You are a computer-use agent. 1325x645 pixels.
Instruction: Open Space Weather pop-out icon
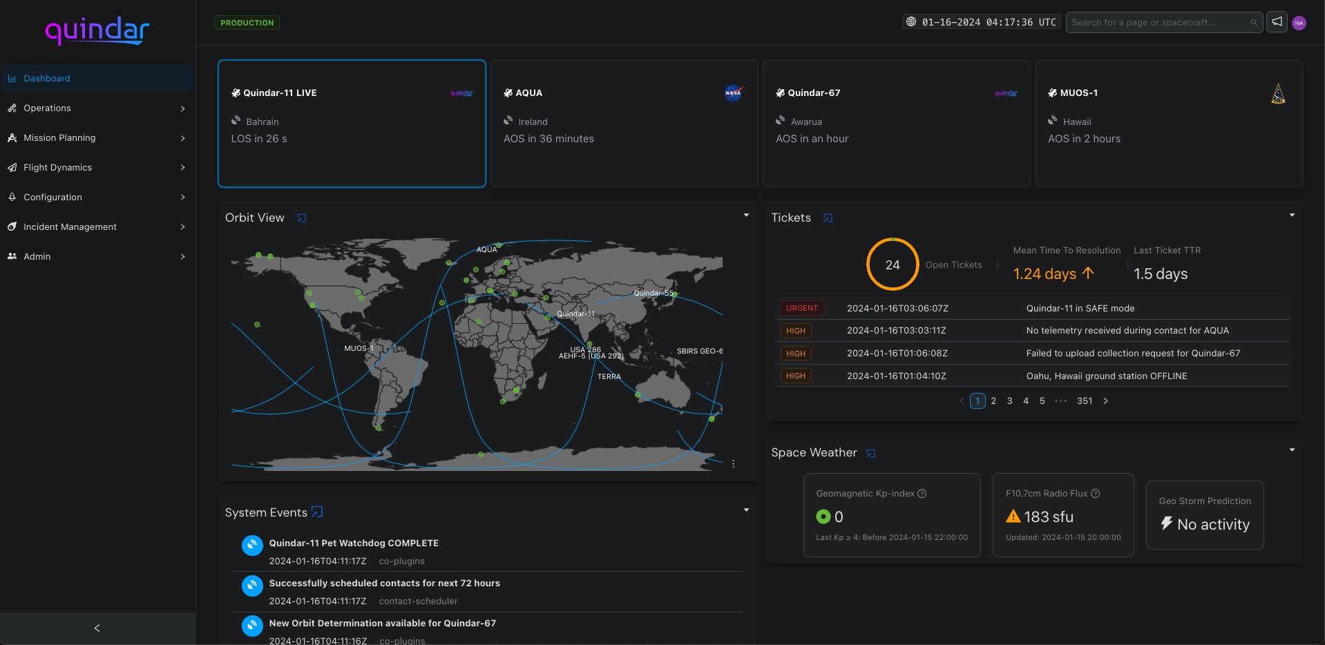click(x=870, y=454)
